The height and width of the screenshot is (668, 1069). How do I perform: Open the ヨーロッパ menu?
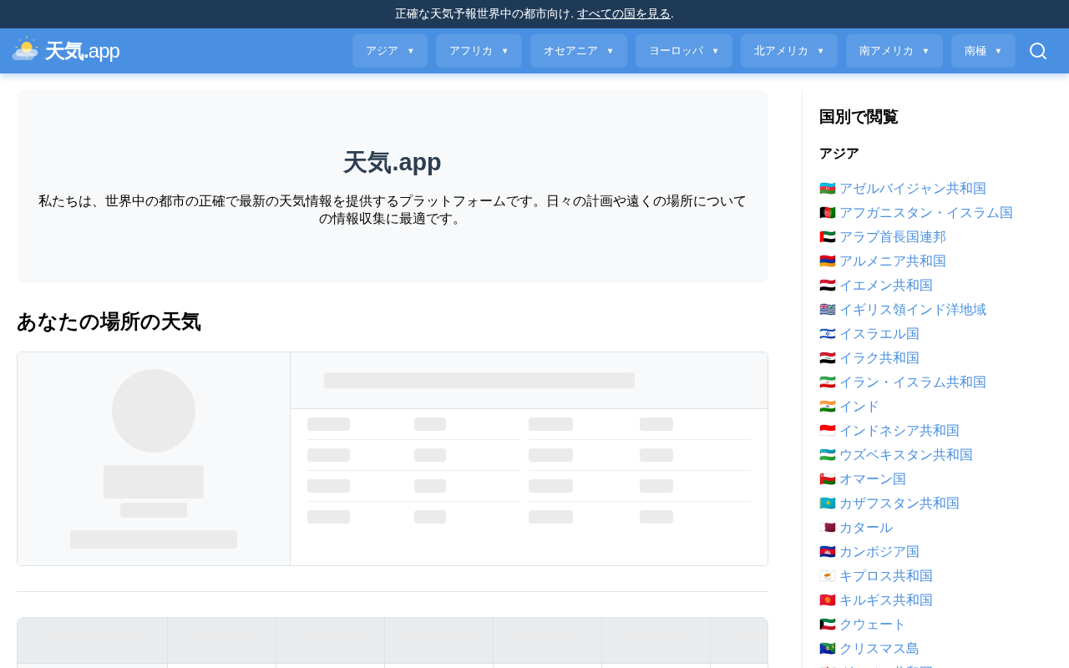684,51
